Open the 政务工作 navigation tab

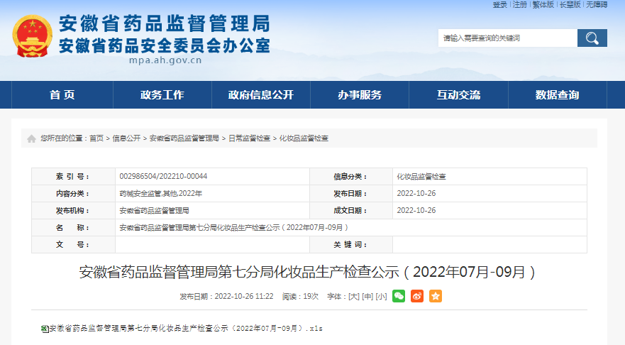pyautogui.click(x=162, y=95)
